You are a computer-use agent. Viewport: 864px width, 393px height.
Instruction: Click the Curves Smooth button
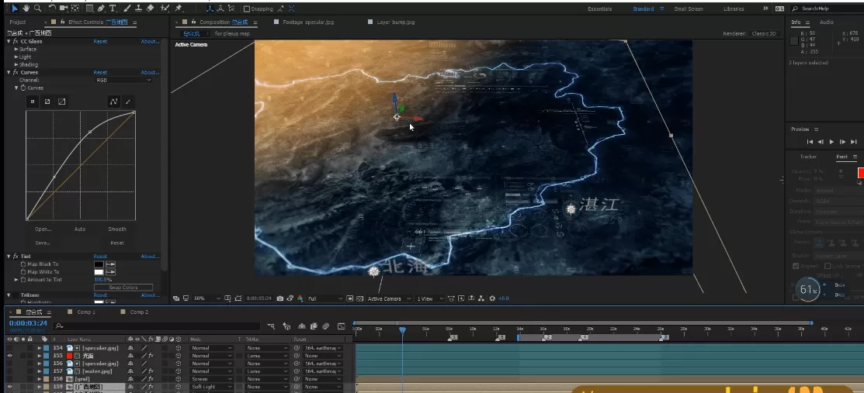pos(117,229)
